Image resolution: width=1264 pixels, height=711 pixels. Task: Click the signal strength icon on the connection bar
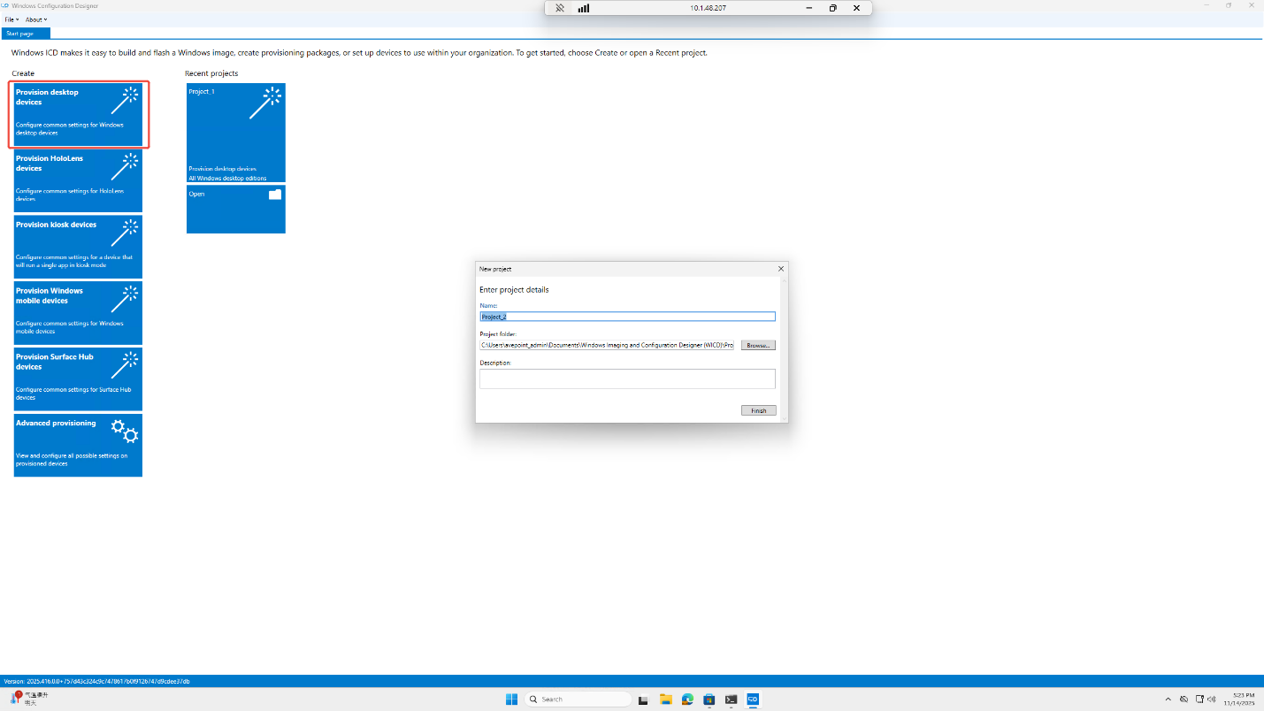click(584, 8)
